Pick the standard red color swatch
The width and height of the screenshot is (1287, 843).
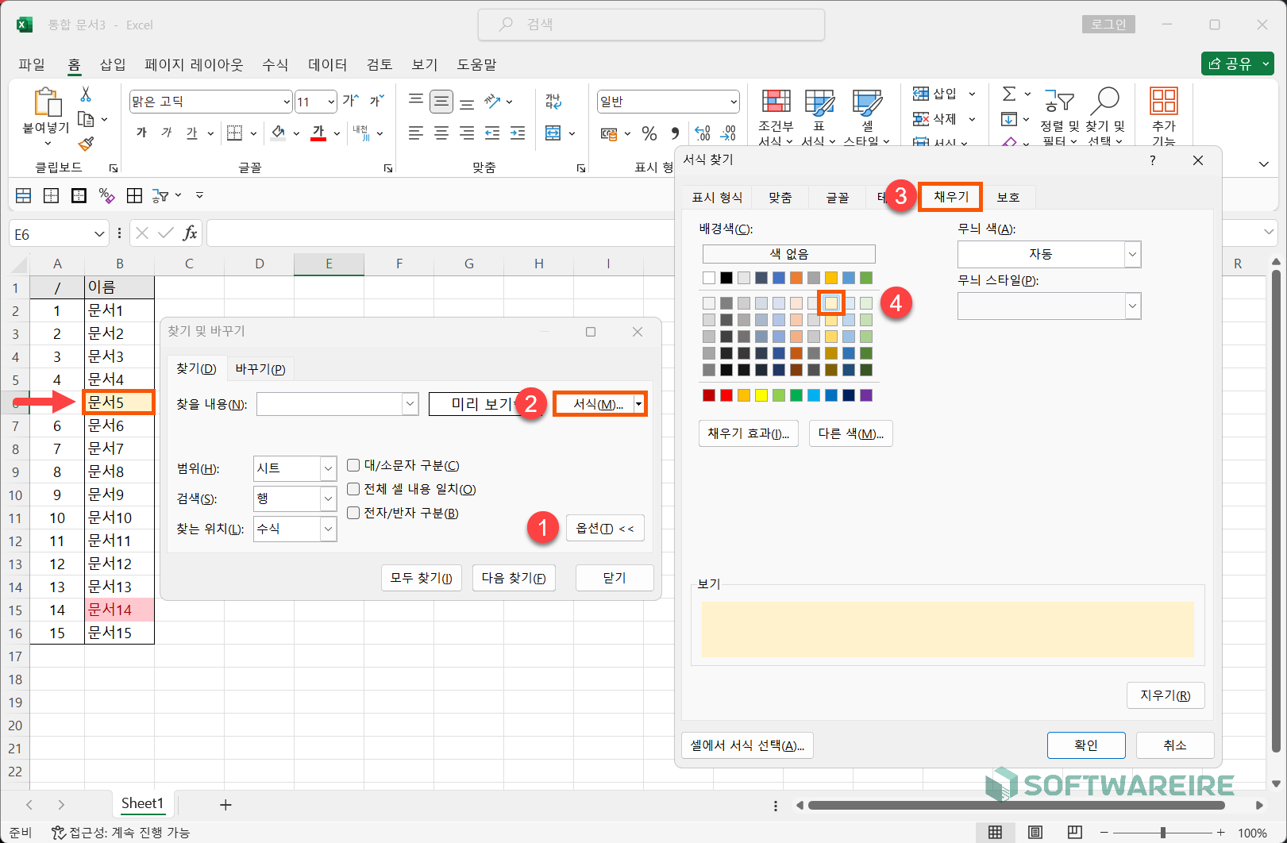(x=726, y=395)
